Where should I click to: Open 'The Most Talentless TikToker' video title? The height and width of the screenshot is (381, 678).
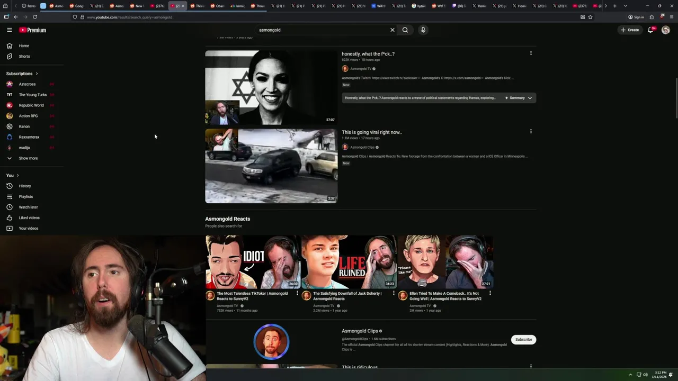click(252, 296)
